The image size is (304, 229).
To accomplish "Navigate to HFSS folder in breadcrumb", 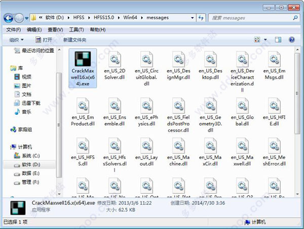I will [79, 18].
